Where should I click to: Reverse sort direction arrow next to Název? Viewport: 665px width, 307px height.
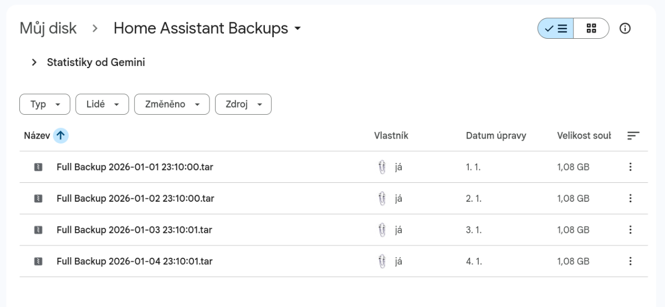point(61,136)
